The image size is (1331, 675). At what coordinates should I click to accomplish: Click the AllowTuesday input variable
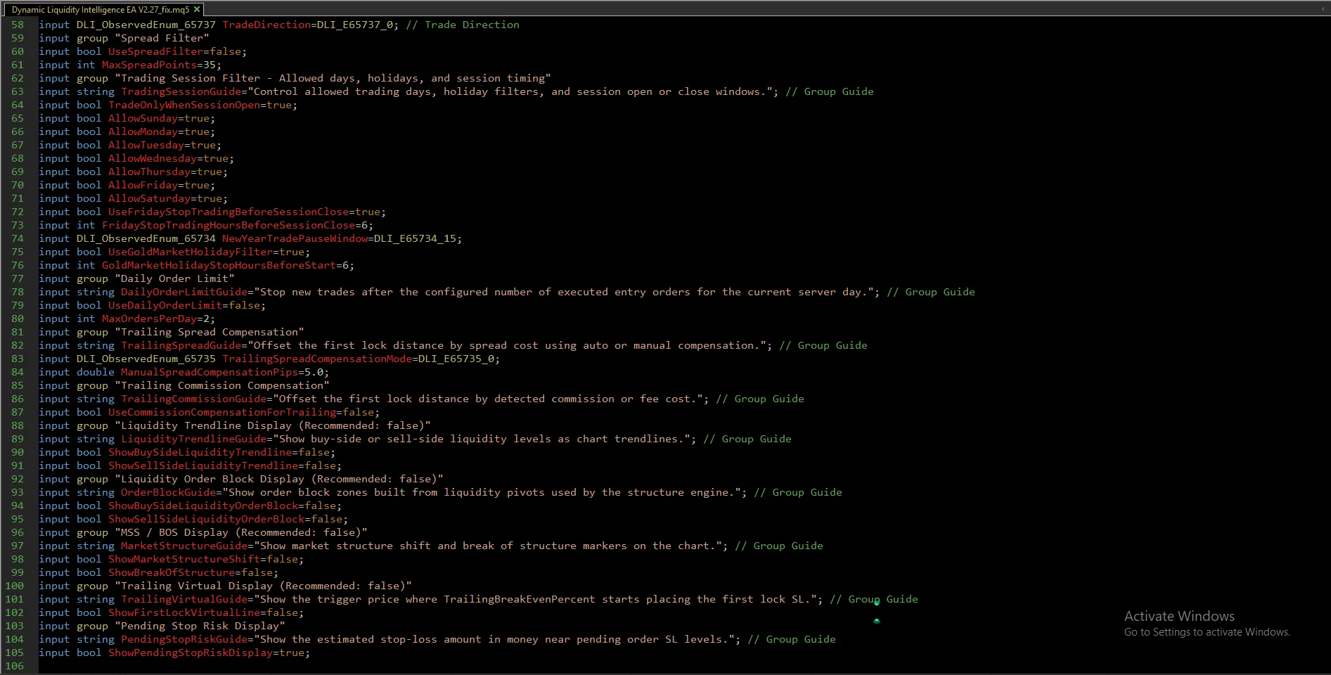point(146,145)
